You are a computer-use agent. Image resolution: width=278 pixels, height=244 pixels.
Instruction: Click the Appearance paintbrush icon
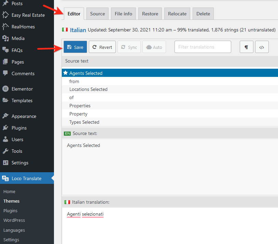tap(5, 116)
